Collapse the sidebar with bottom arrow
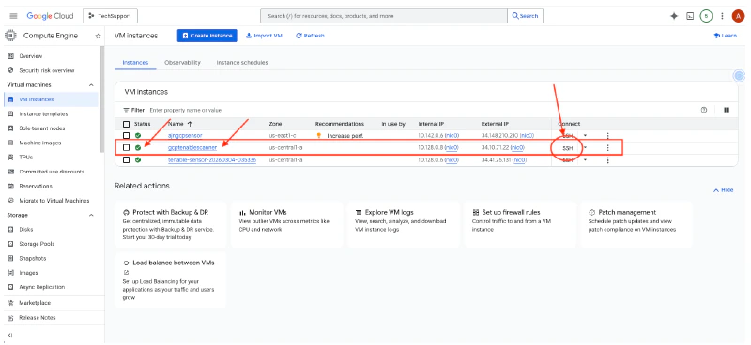The image size is (751, 345). coord(10,335)
